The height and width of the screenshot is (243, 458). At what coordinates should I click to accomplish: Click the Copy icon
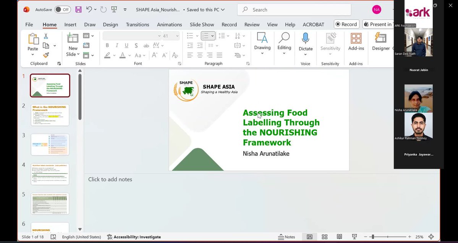pyautogui.click(x=46, y=45)
